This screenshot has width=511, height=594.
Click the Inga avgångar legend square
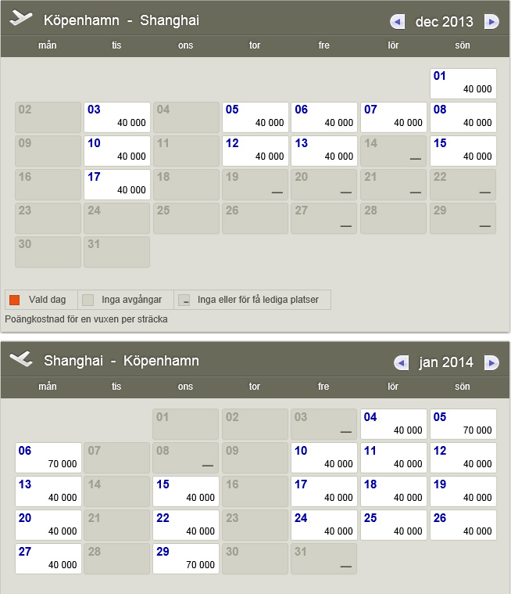pyautogui.click(x=88, y=300)
